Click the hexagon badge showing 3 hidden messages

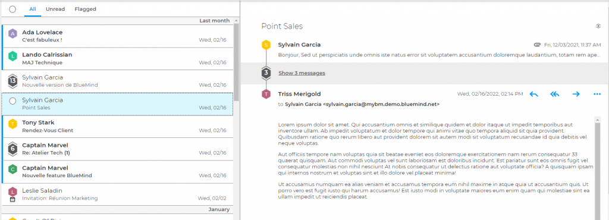(x=266, y=73)
